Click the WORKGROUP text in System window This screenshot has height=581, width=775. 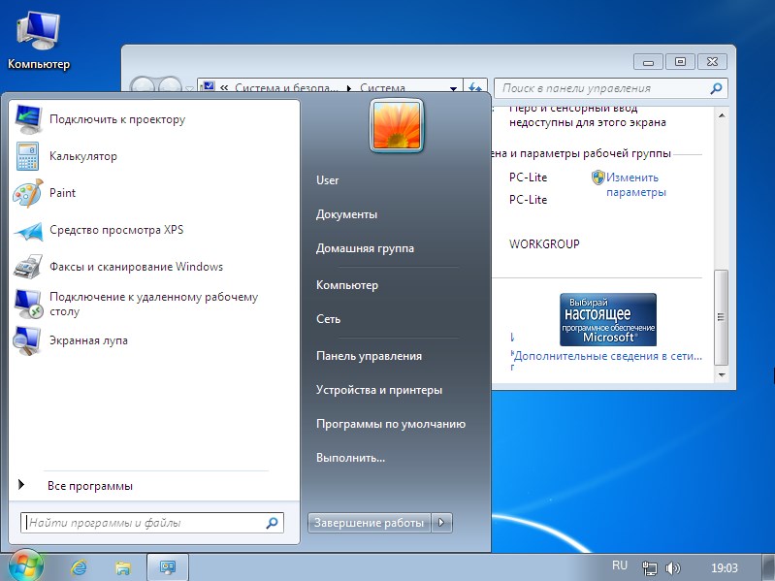[544, 244]
